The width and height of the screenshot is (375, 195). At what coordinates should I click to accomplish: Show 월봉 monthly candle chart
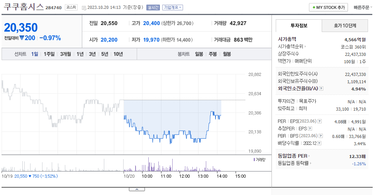[227, 54]
